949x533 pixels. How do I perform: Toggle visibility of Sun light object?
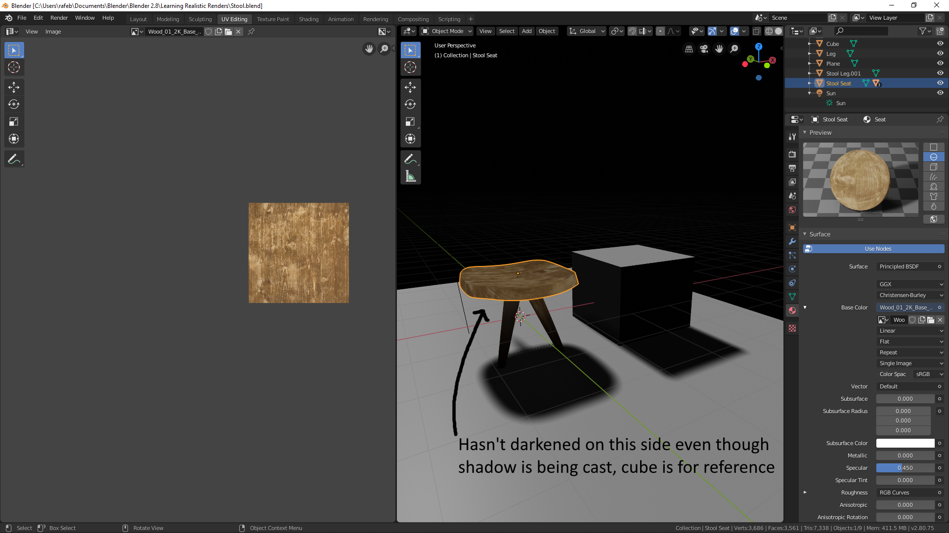[x=941, y=93]
